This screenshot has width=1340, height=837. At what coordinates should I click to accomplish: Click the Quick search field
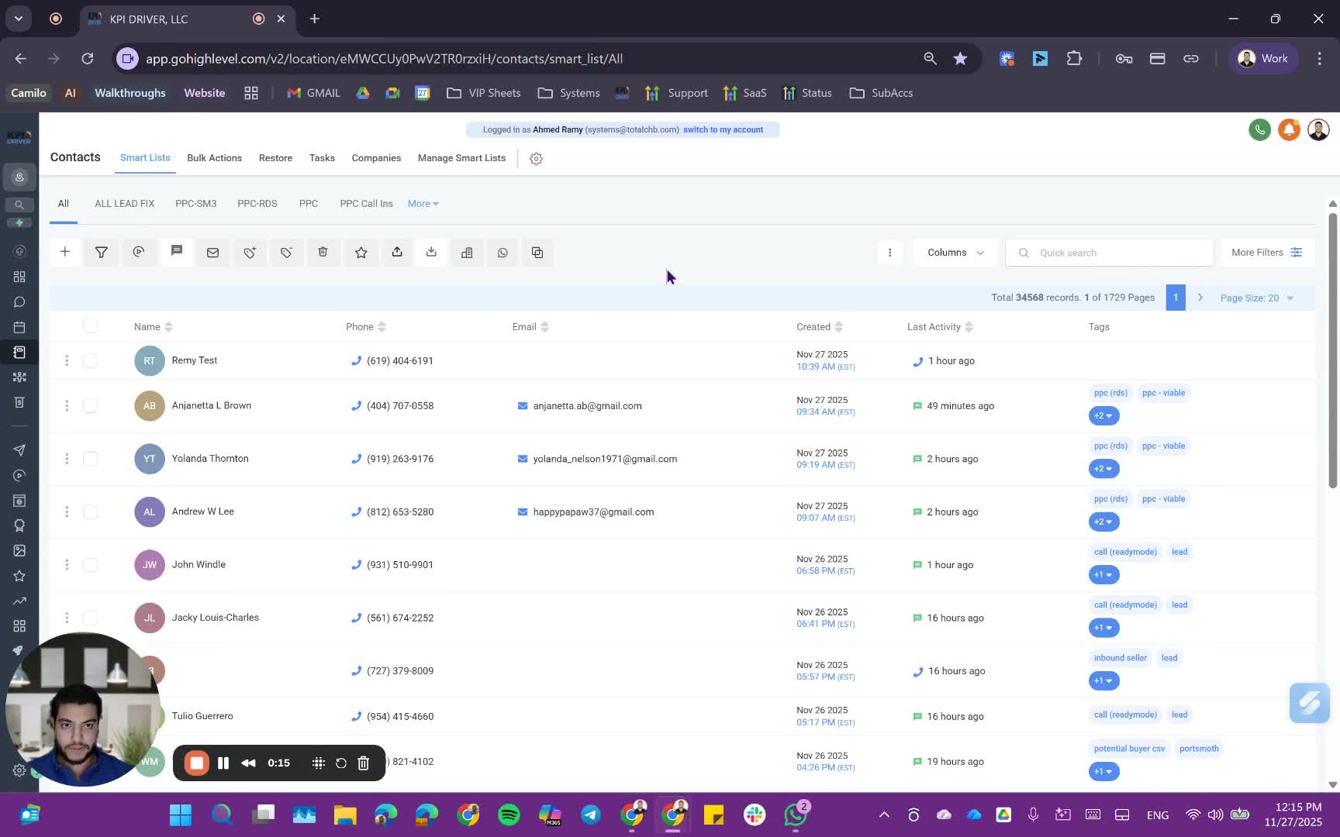(1110, 253)
